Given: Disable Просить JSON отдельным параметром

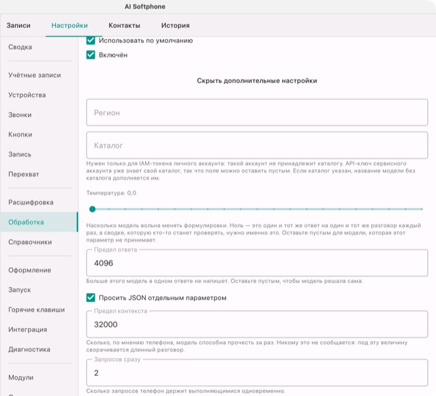Looking at the screenshot, I should [91, 297].
